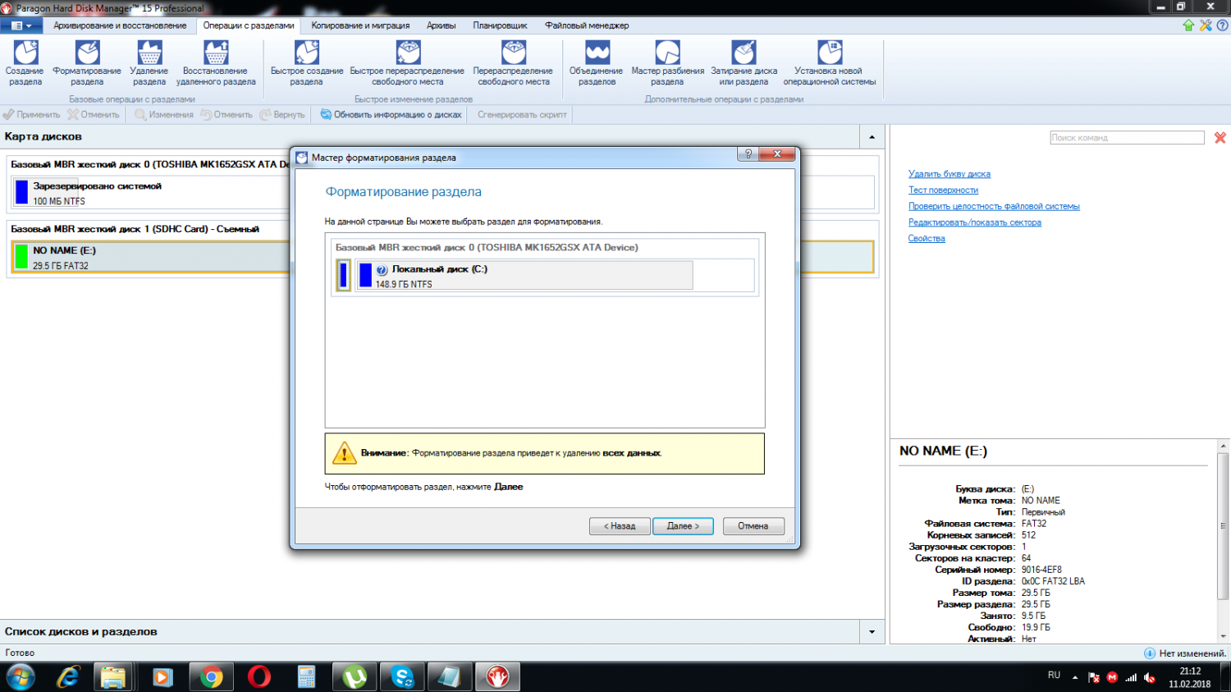
Task: Open the Изменения toolbar item
Action: (x=164, y=115)
